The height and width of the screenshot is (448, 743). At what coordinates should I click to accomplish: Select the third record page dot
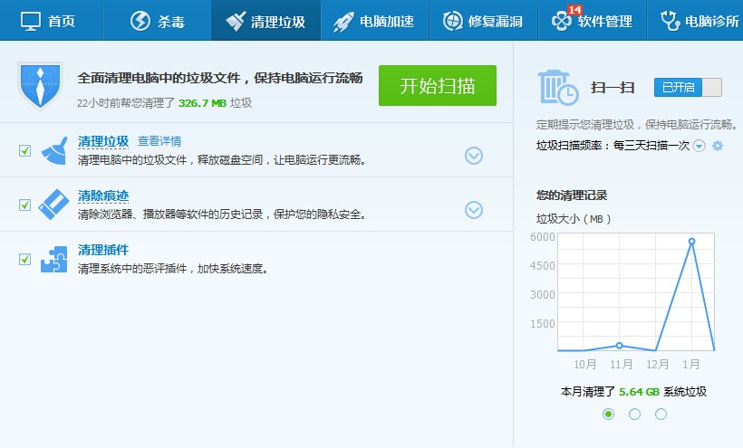[661, 415]
